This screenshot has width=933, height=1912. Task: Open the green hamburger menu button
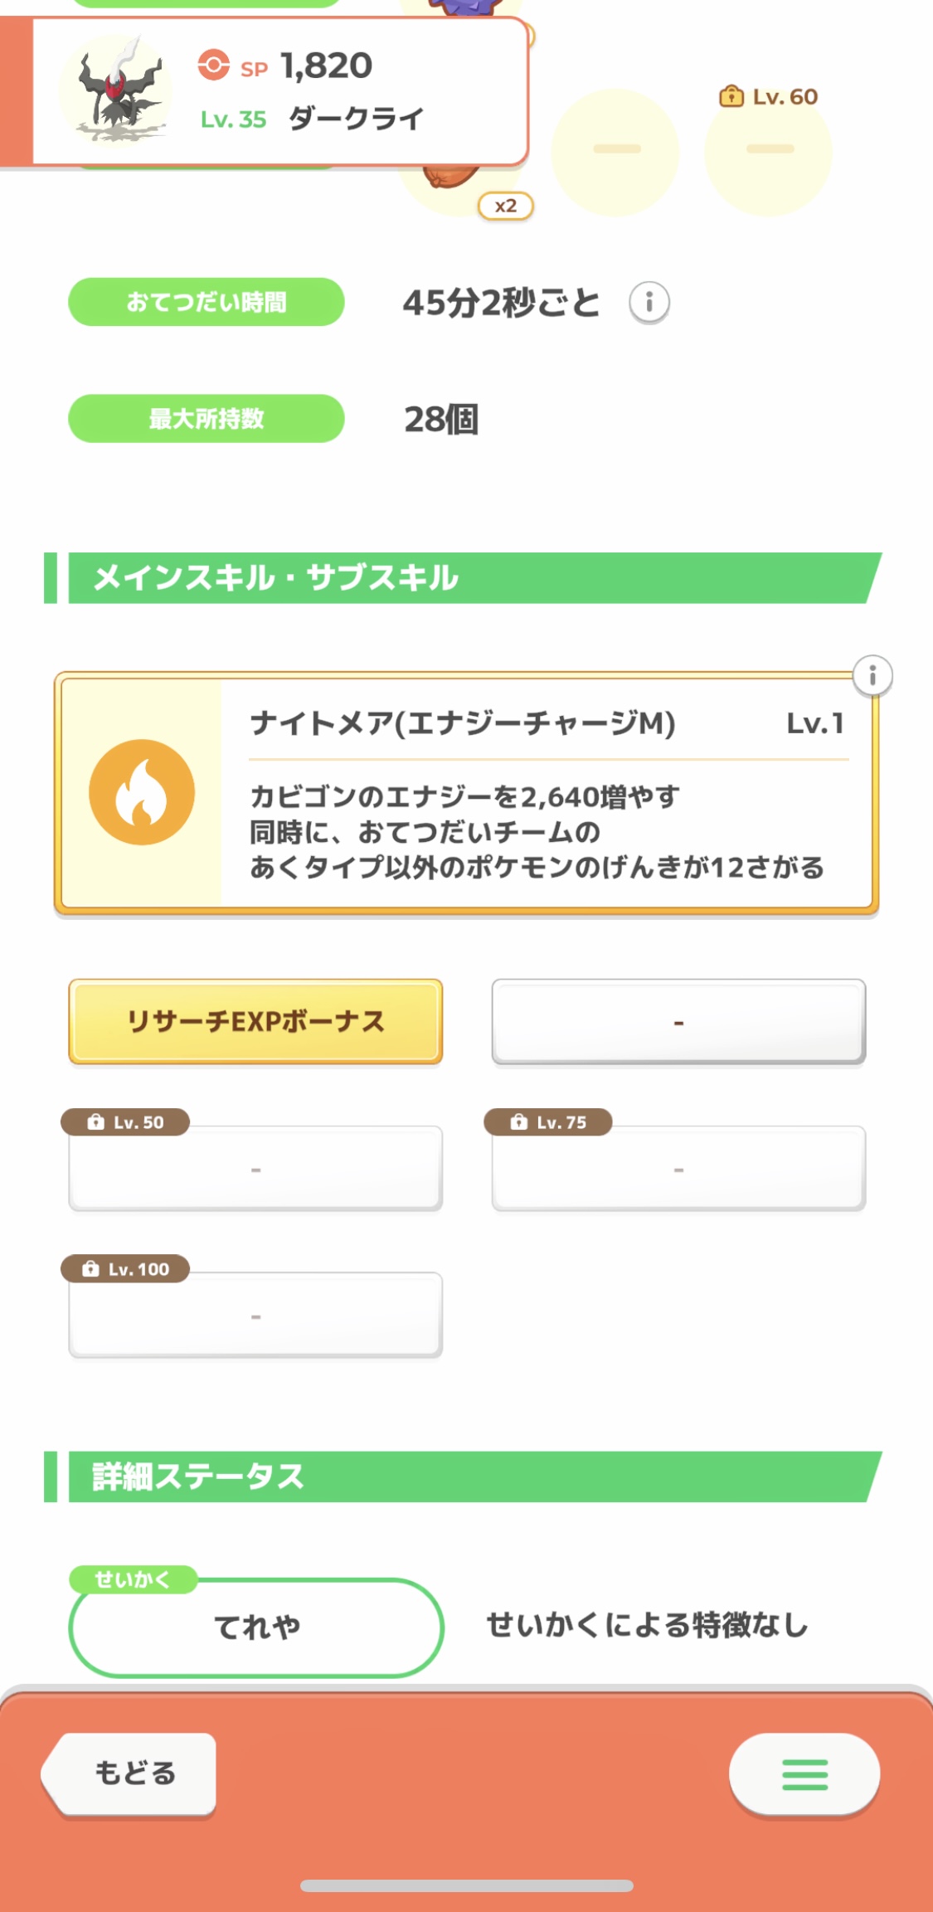[x=804, y=1774]
